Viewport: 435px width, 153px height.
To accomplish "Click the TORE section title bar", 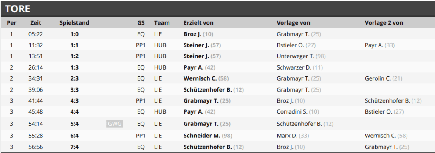I will point(217,9).
